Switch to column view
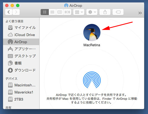 tap(60, 12)
